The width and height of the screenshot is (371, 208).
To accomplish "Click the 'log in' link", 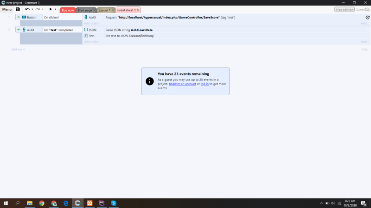I will [x=205, y=84].
